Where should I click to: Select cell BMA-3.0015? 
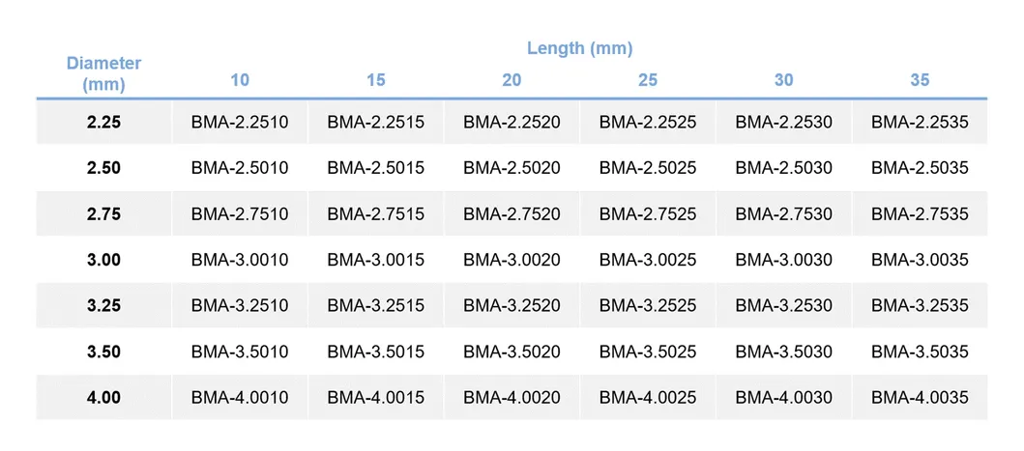click(x=375, y=260)
